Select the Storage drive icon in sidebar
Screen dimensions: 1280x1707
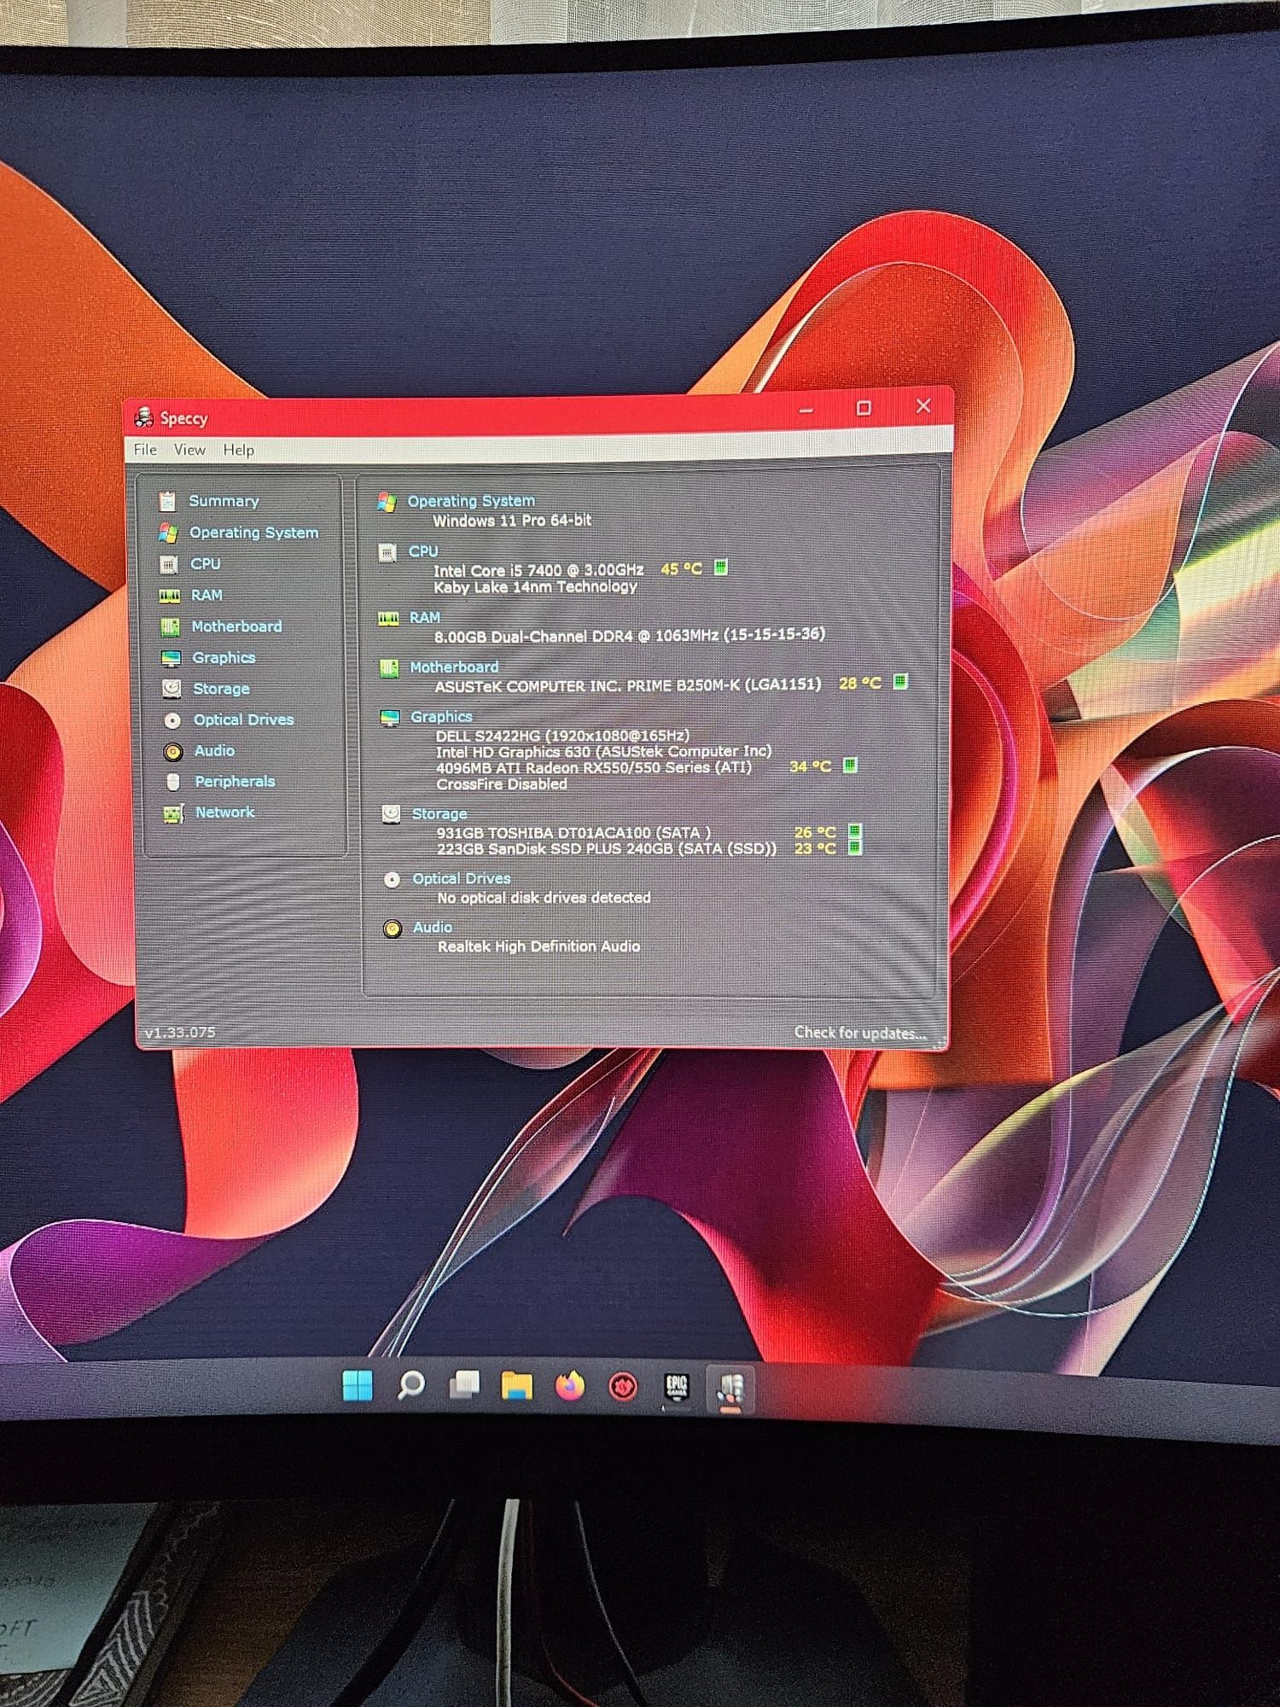172,689
